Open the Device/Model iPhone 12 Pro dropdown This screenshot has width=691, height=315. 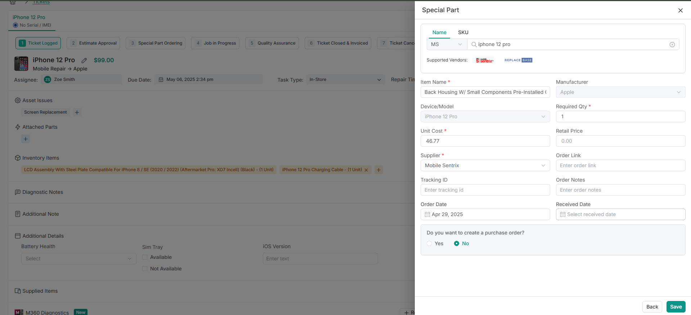pyautogui.click(x=485, y=117)
